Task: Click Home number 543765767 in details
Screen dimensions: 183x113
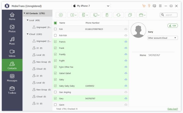Action: point(154,55)
